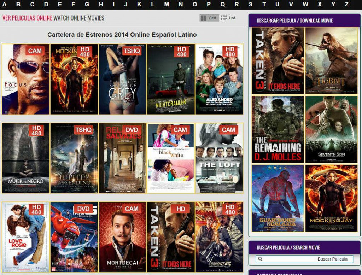The image size is (362, 275).
Task: Open the Relatos Salvajes poster
Action: [123, 158]
